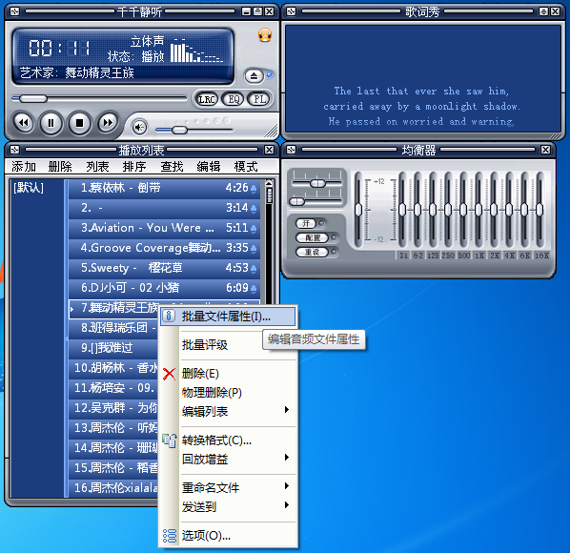Choose 删除(E) in context menu

[228, 374]
